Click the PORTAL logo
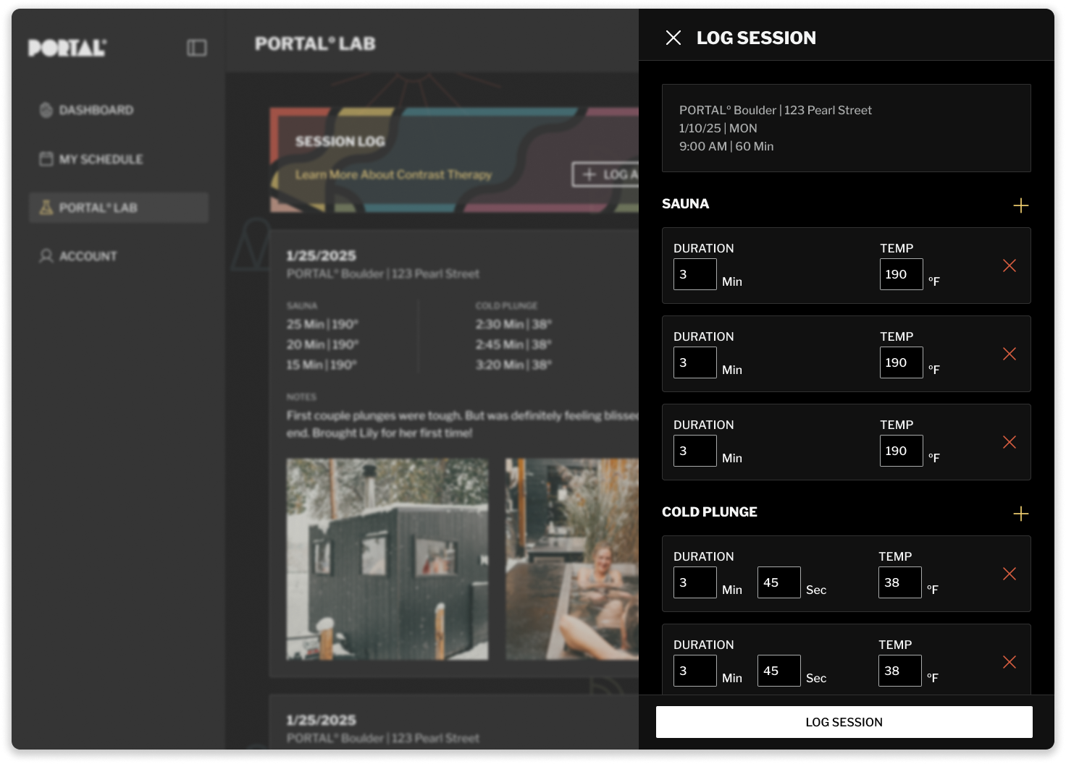 [x=67, y=48]
